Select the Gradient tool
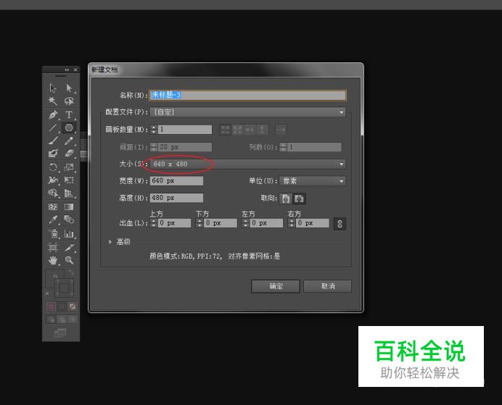The image size is (502, 405). pyautogui.click(x=69, y=206)
